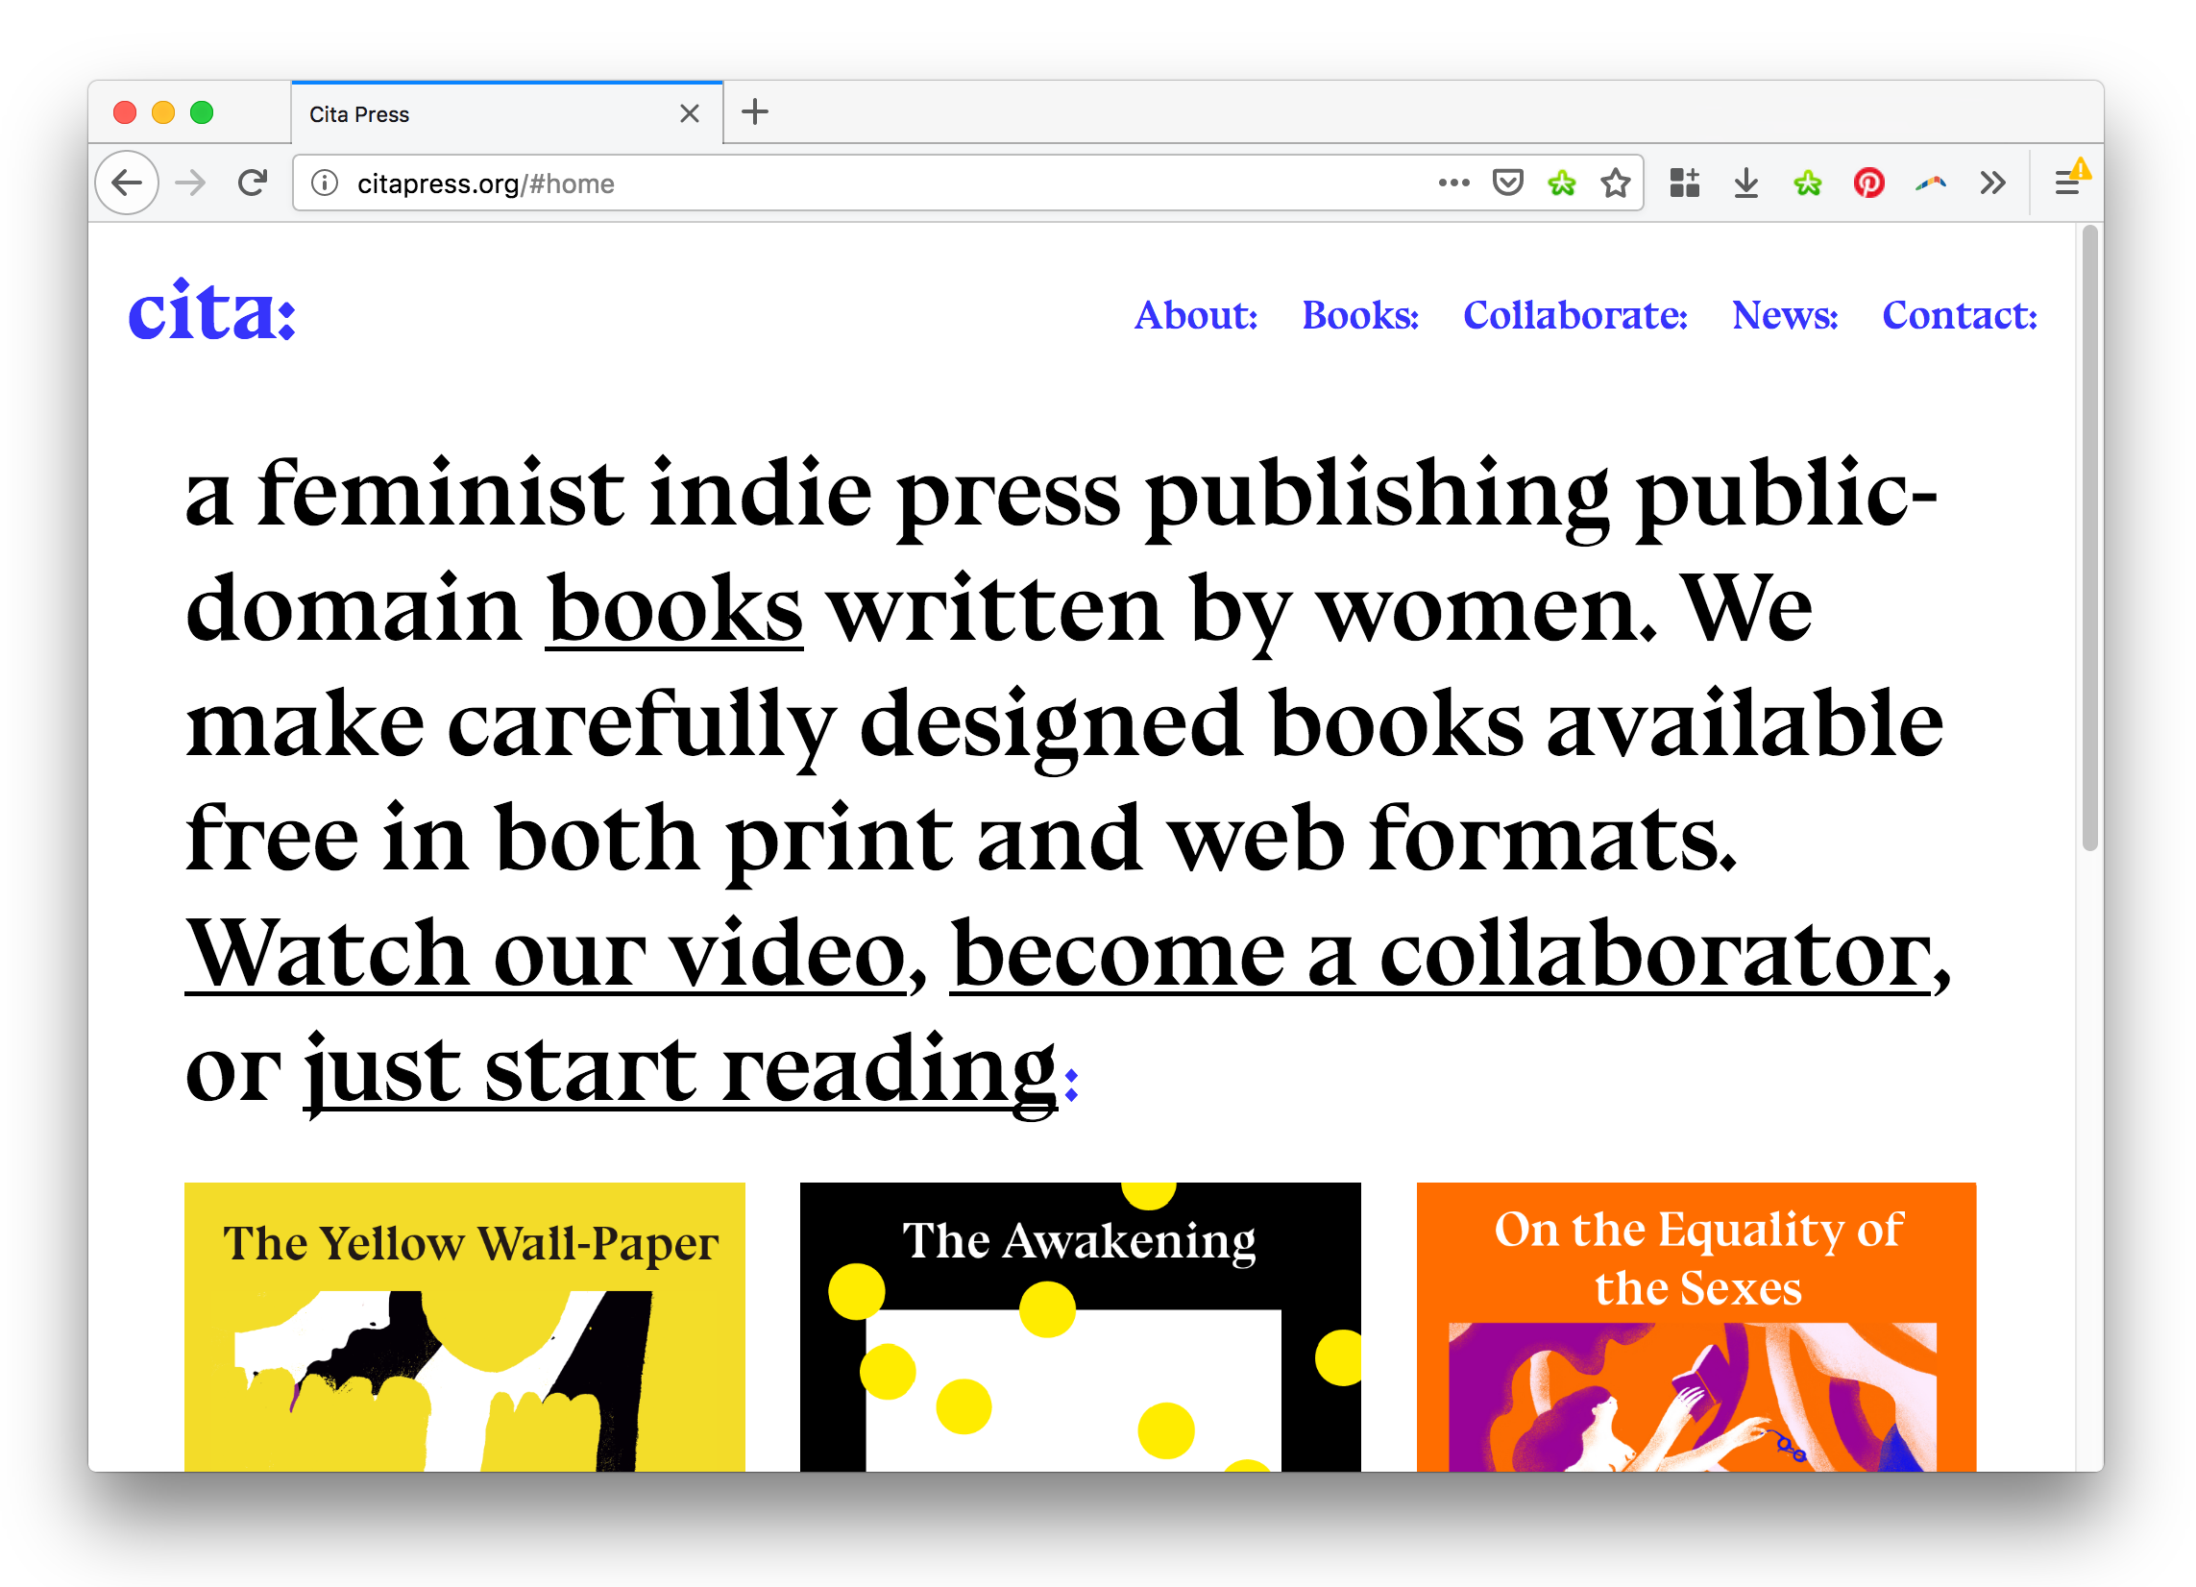Open page actions three-dot menu

click(1453, 183)
